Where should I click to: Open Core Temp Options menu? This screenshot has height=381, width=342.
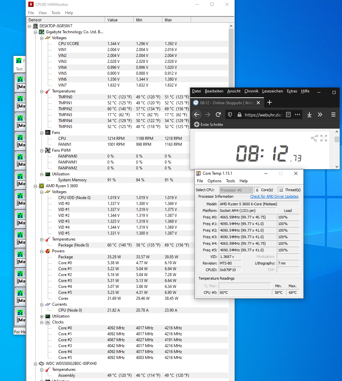pyautogui.click(x=214, y=181)
